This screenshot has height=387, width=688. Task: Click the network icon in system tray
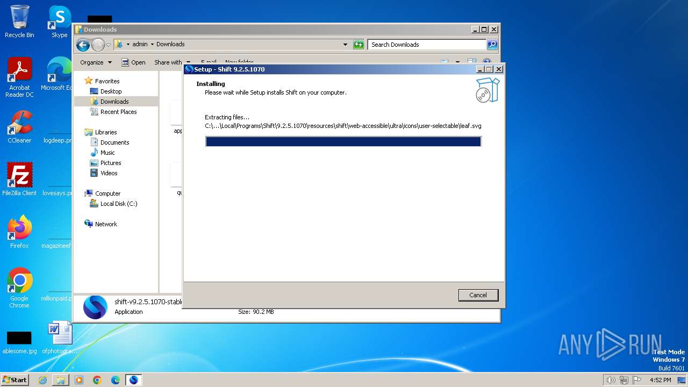[x=624, y=380]
